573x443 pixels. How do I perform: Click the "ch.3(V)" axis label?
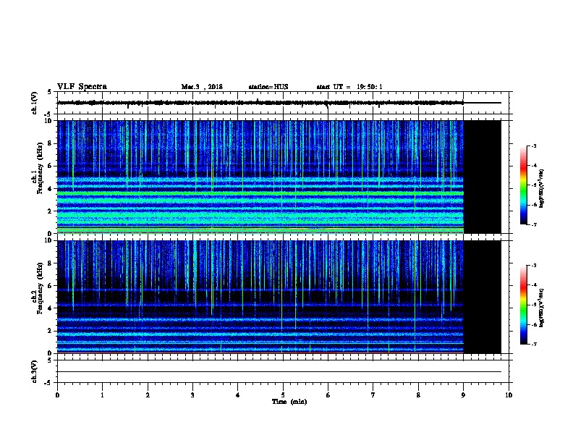pyautogui.click(x=34, y=371)
